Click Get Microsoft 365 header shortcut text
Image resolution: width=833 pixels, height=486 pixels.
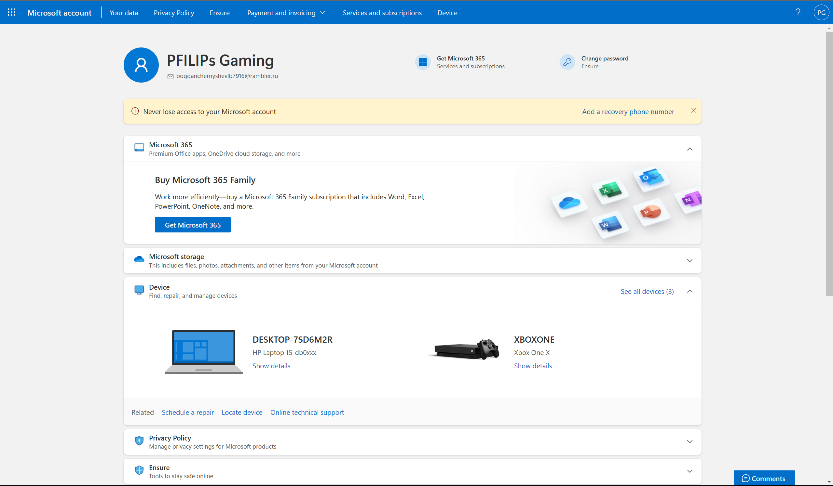pyautogui.click(x=461, y=58)
